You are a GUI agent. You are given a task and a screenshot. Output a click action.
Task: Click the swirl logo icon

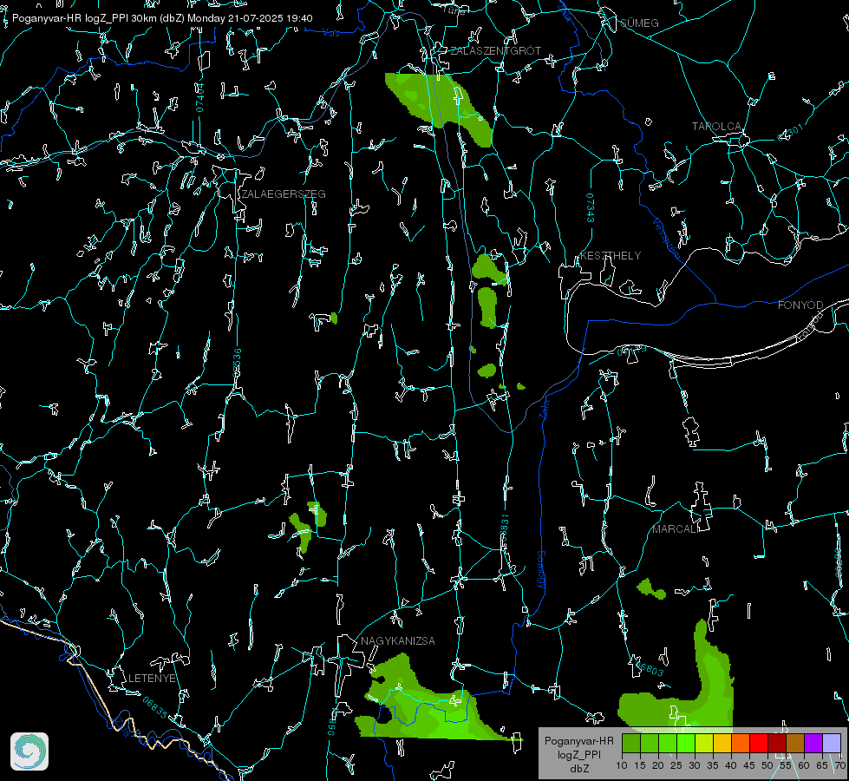(x=29, y=751)
